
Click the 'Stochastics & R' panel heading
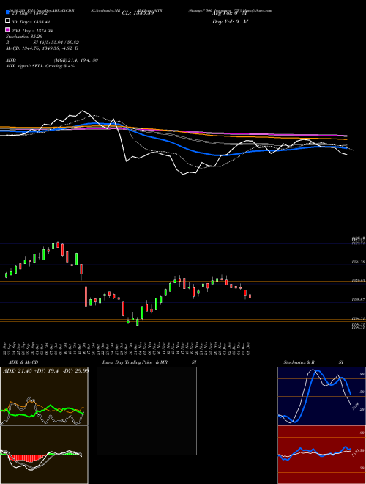[x=299, y=362]
